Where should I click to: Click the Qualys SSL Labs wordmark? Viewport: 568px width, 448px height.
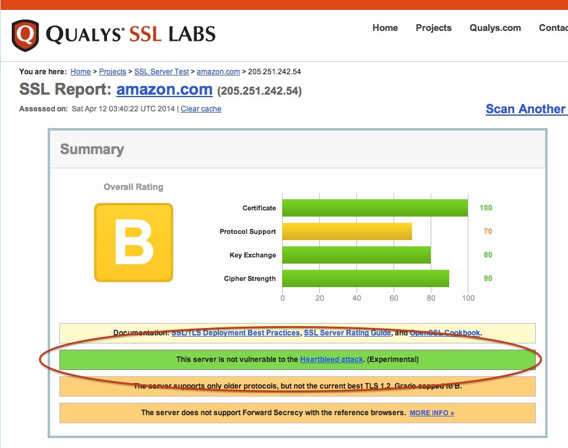tap(131, 35)
